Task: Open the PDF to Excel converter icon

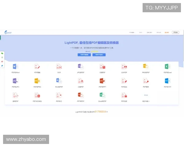Action: (167, 66)
